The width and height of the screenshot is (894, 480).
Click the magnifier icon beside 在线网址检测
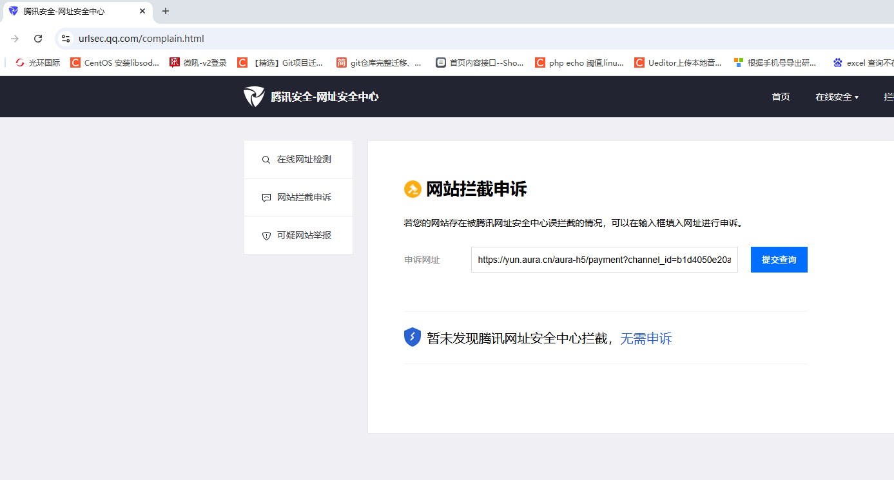pyautogui.click(x=266, y=160)
